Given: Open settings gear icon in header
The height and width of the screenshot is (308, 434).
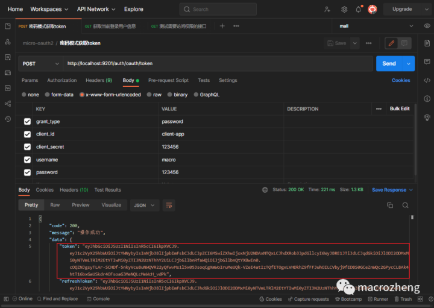Looking at the screenshot, I should click(344, 10).
